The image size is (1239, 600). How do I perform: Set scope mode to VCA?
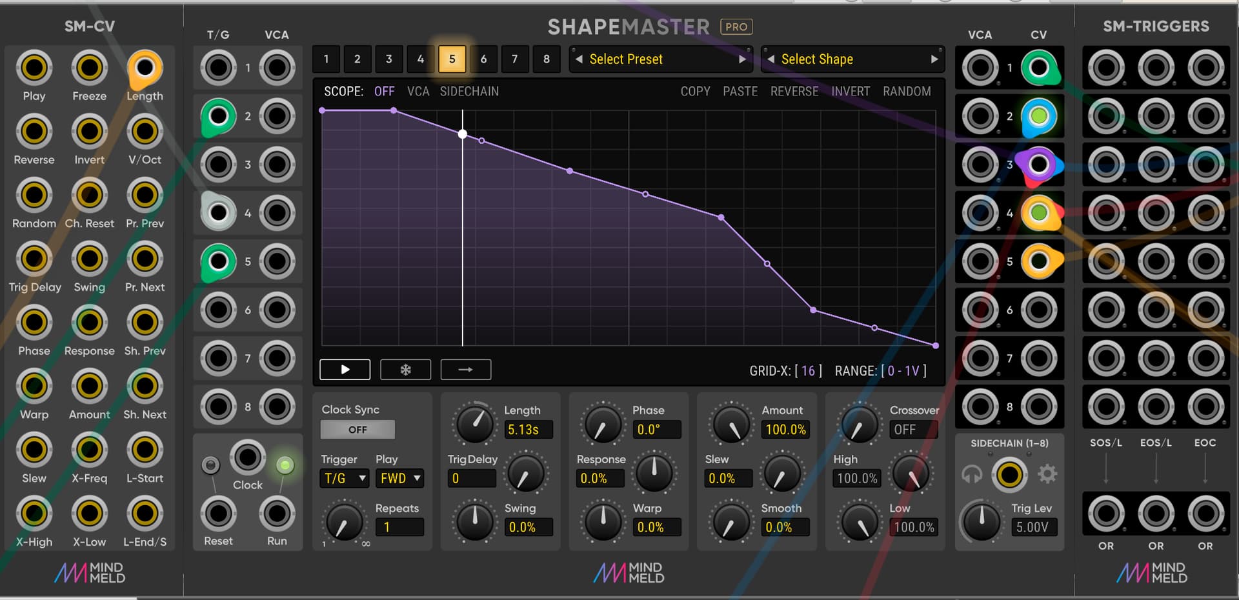418,92
